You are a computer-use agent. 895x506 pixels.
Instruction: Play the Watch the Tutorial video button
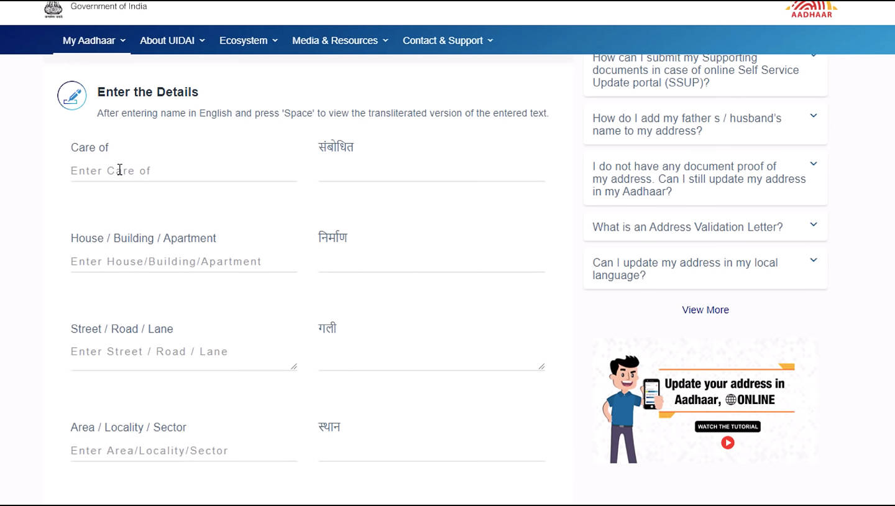click(727, 443)
